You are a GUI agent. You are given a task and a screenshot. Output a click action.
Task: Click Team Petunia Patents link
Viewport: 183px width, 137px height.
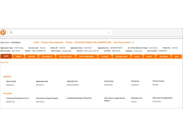click(x=122, y=42)
